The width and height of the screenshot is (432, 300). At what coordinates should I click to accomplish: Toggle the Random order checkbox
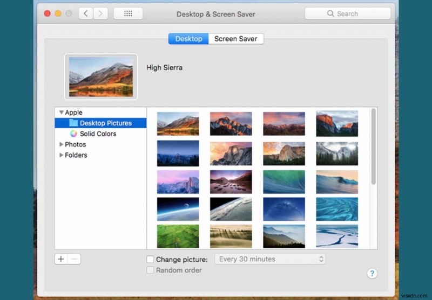pos(150,270)
